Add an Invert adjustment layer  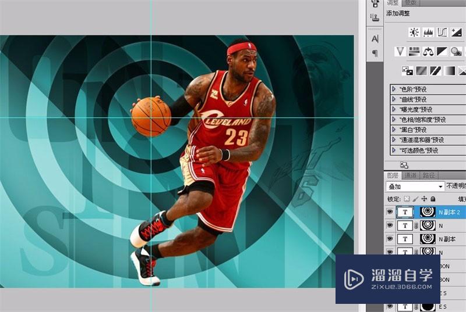click(407, 70)
